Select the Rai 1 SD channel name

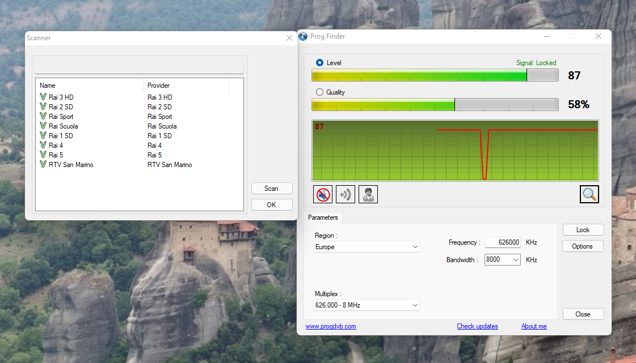tap(61, 135)
